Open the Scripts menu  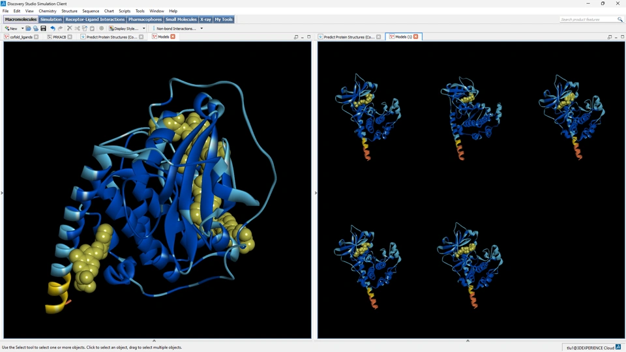125,11
